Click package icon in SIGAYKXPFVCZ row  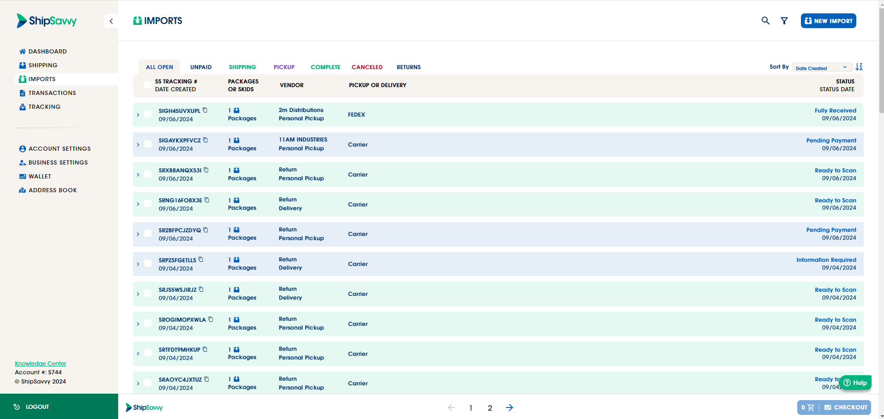[x=236, y=140]
